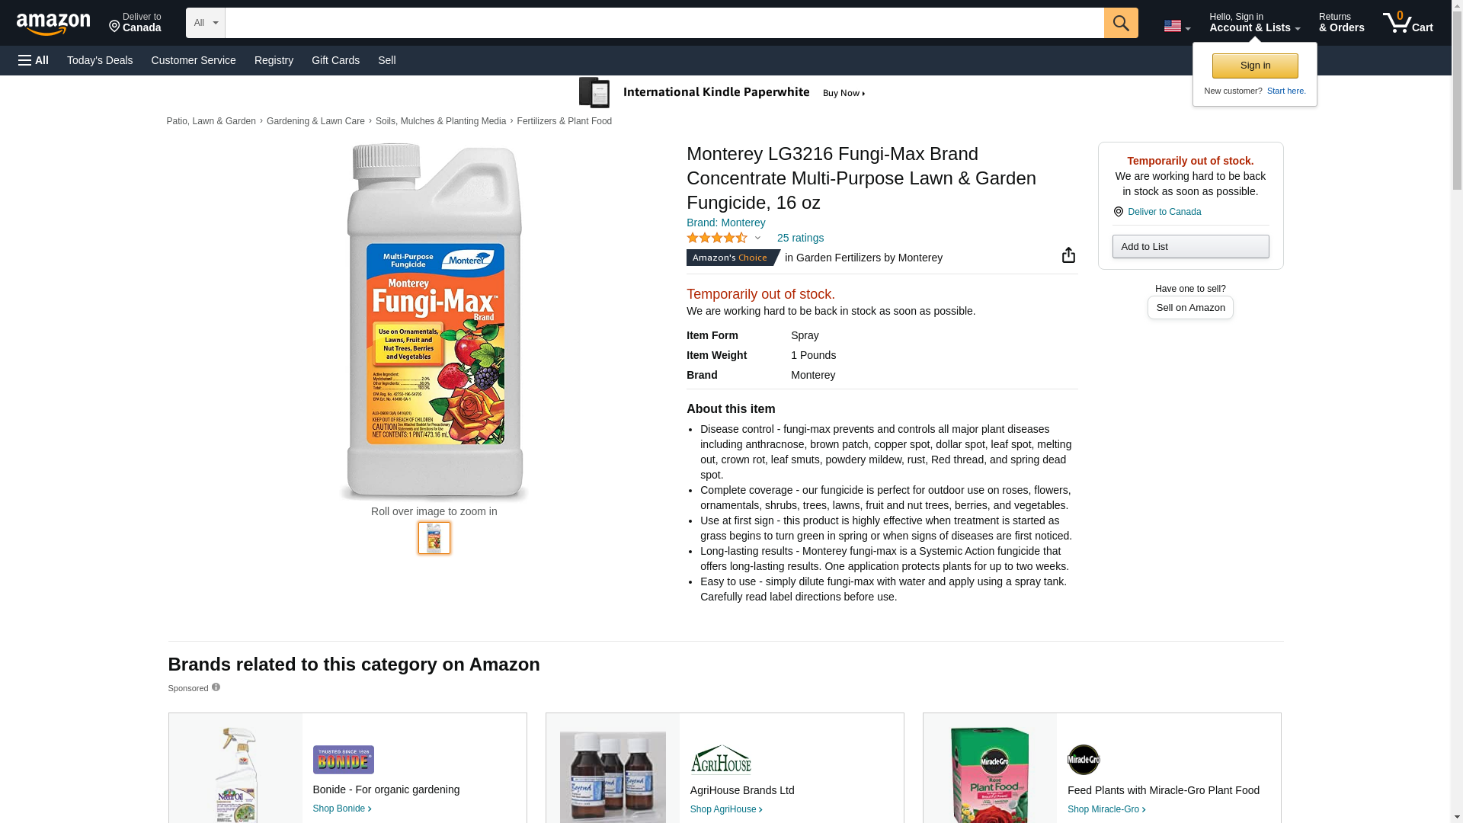Open the All hamburger menu
This screenshot has width=1463, height=823.
[34, 60]
